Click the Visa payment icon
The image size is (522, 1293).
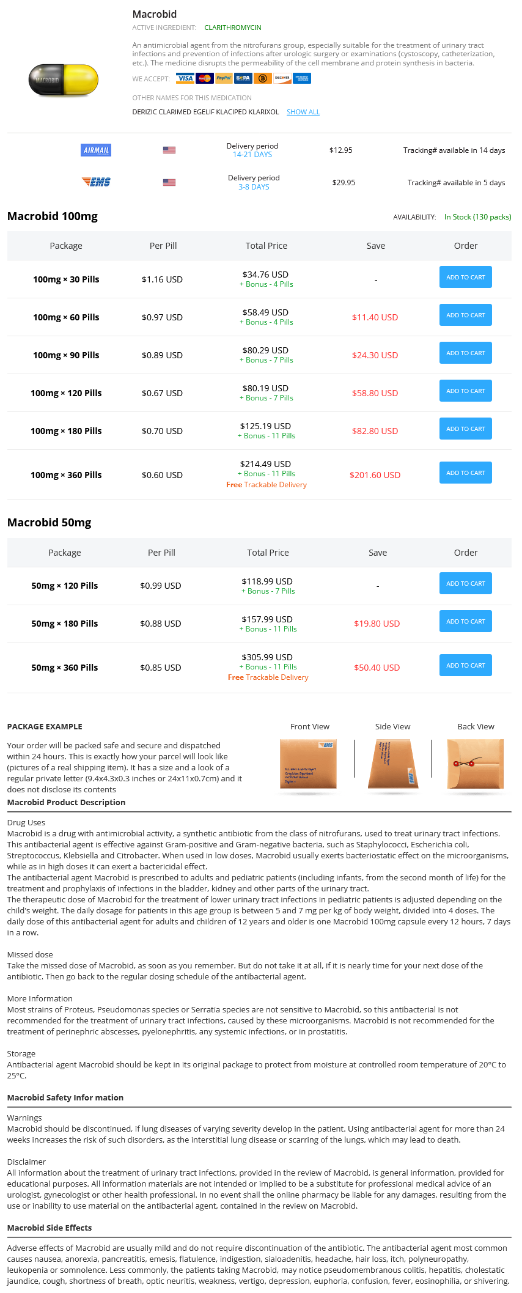pos(185,78)
